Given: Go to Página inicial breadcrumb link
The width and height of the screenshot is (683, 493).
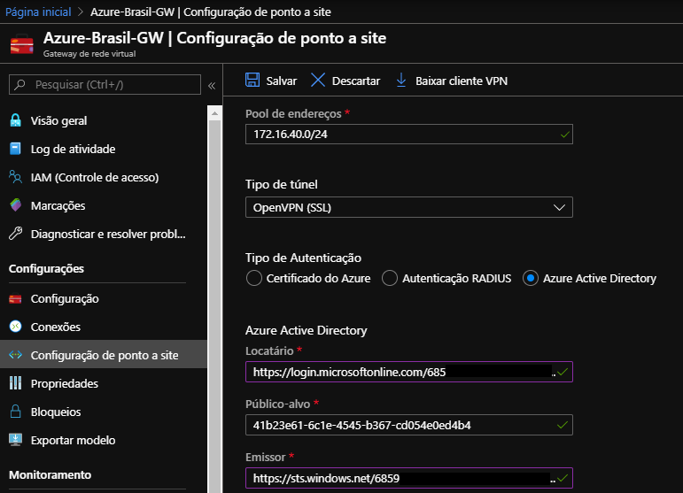Looking at the screenshot, I should (x=38, y=12).
